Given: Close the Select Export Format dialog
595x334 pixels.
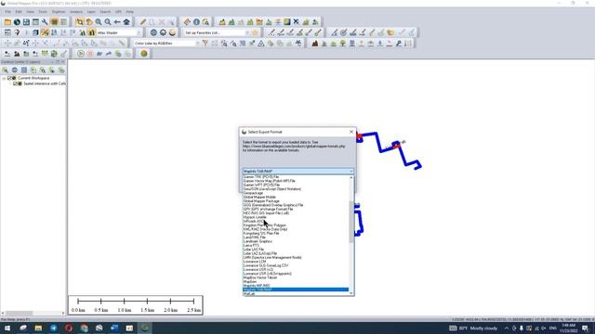Looking at the screenshot, I should (x=351, y=132).
